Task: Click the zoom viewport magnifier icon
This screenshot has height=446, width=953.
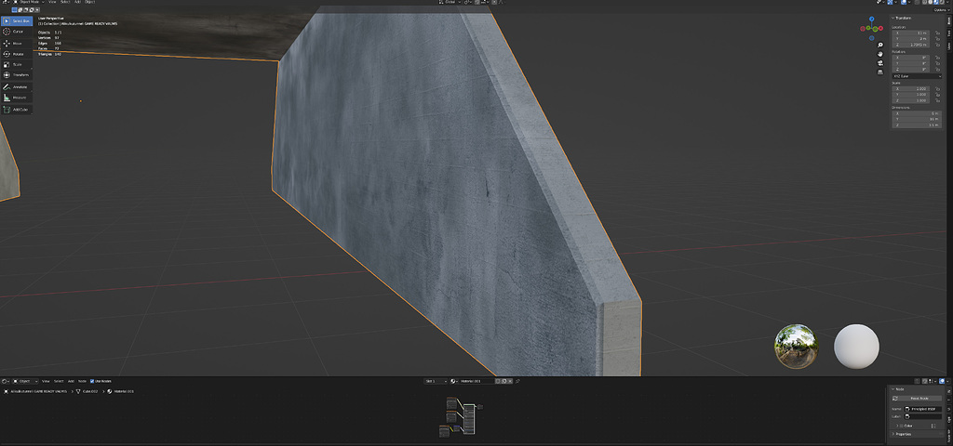Action: tap(880, 45)
